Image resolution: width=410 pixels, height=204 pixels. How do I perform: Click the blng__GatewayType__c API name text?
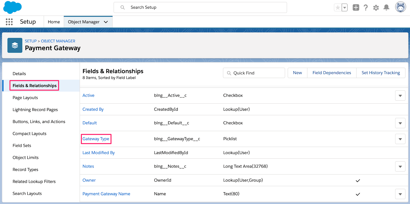tap(177, 139)
